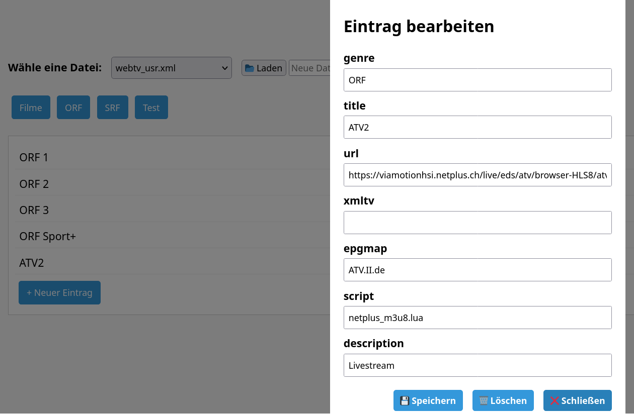Switch to the ORF category tab
Screen dimensions: 634x414
pyautogui.click(x=73, y=108)
